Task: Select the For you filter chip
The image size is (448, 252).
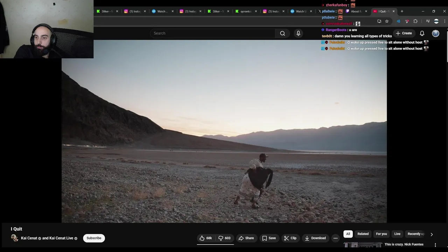Action: click(x=381, y=234)
